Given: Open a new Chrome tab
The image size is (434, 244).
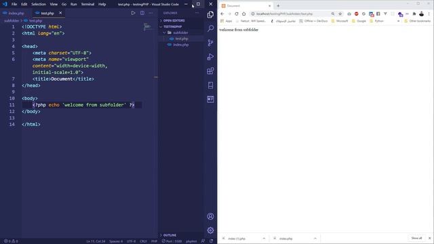Looking at the screenshot, I should click(278, 5).
